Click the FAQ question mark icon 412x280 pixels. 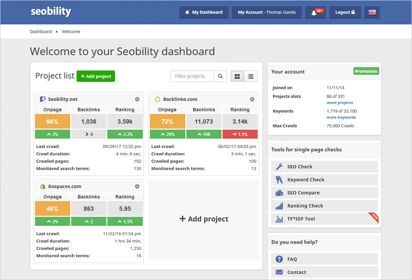[x=279, y=259]
